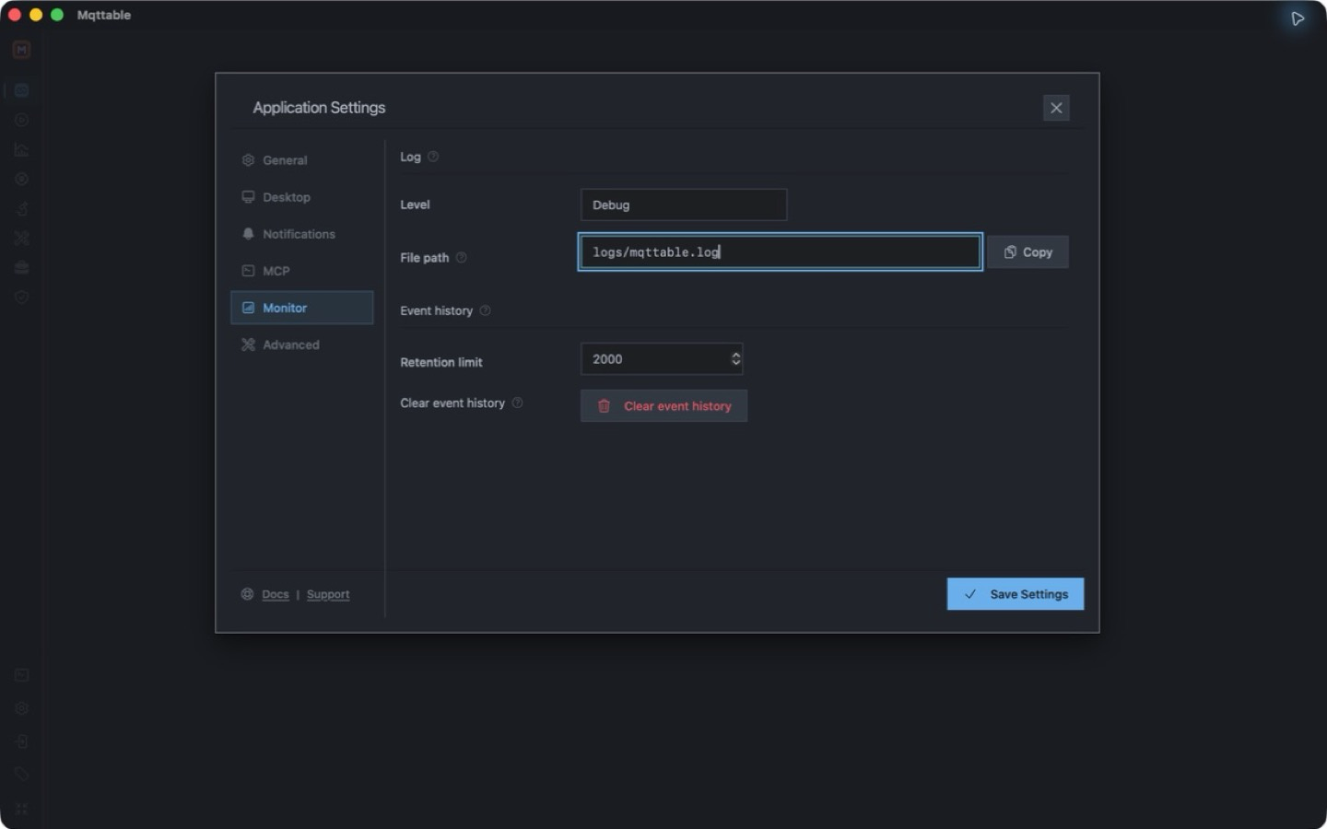Increase retention limit with up stepper arrow

pyautogui.click(x=735, y=355)
